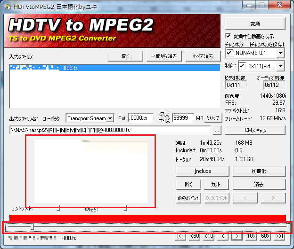Jump to the end with >>| button
The width and height of the screenshot is (294, 249).
tap(279, 236)
